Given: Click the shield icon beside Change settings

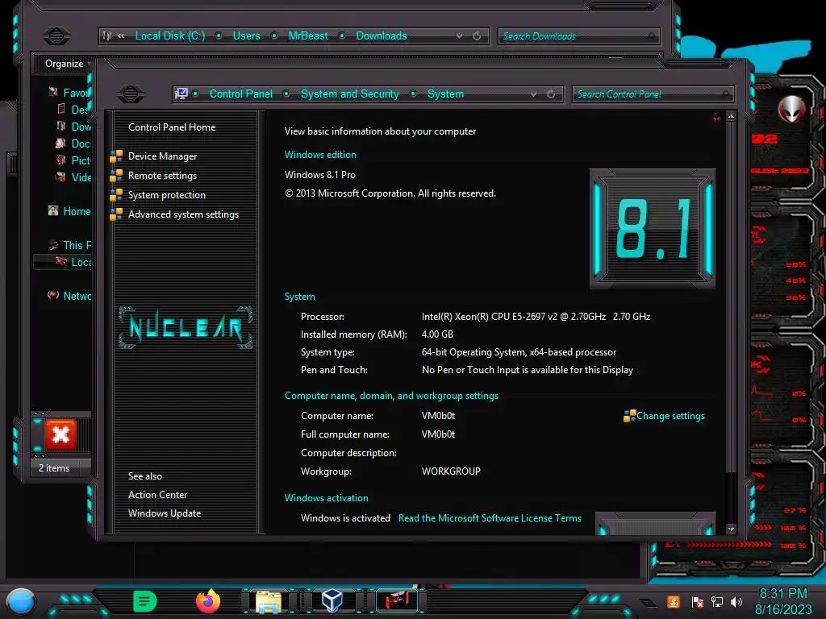Looking at the screenshot, I should pyautogui.click(x=629, y=416).
